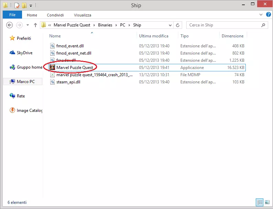Expand the ribbon with the chevron
The width and height of the screenshot is (273, 209).
pyautogui.click(x=261, y=14)
